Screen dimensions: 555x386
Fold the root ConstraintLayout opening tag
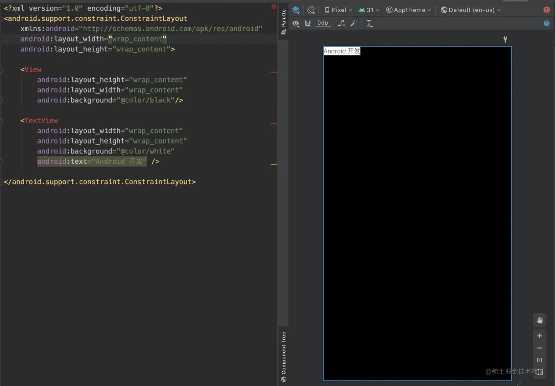pos(1,19)
